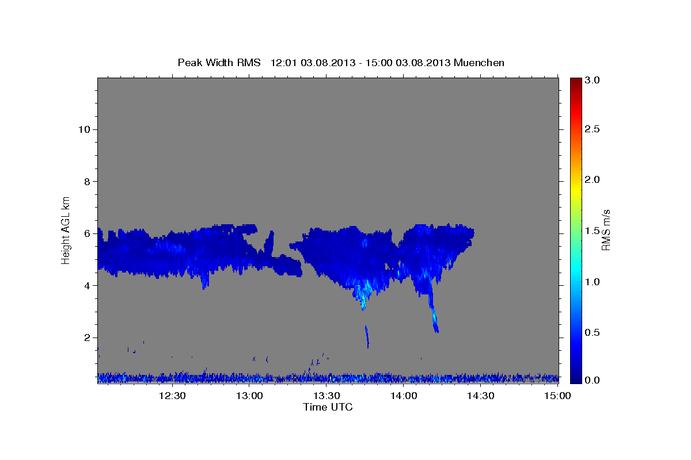Viewport: 691px width, 460px height.
Task: Click the height axis value 2
Action: coord(86,338)
